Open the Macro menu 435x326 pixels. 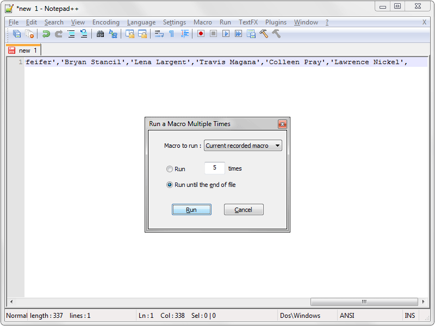pos(203,22)
